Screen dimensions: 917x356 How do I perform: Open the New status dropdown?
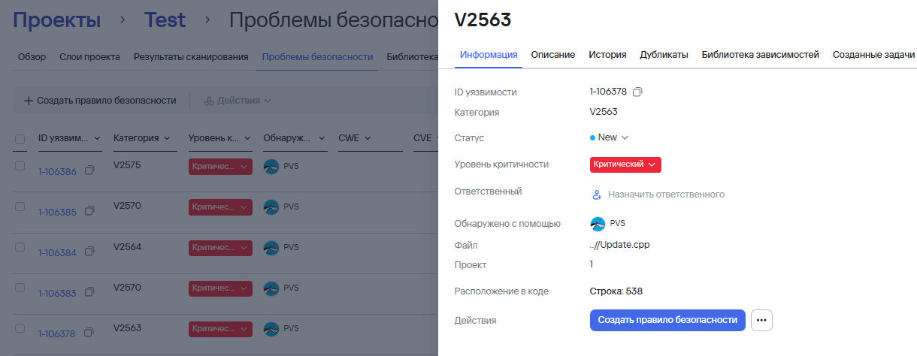point(610,137)
